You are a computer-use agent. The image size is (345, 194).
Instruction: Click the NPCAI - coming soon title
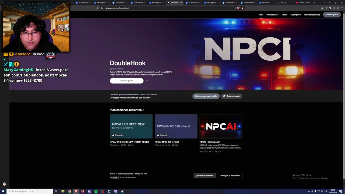pos(210,142)
